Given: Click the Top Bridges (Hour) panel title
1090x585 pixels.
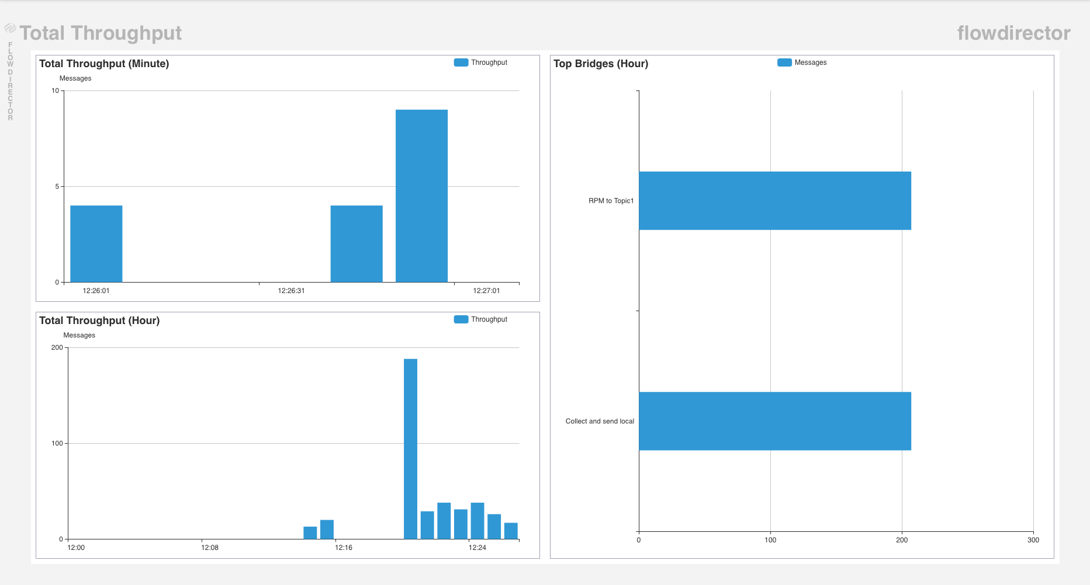Looking at the screenshot, I should [601, 64].
